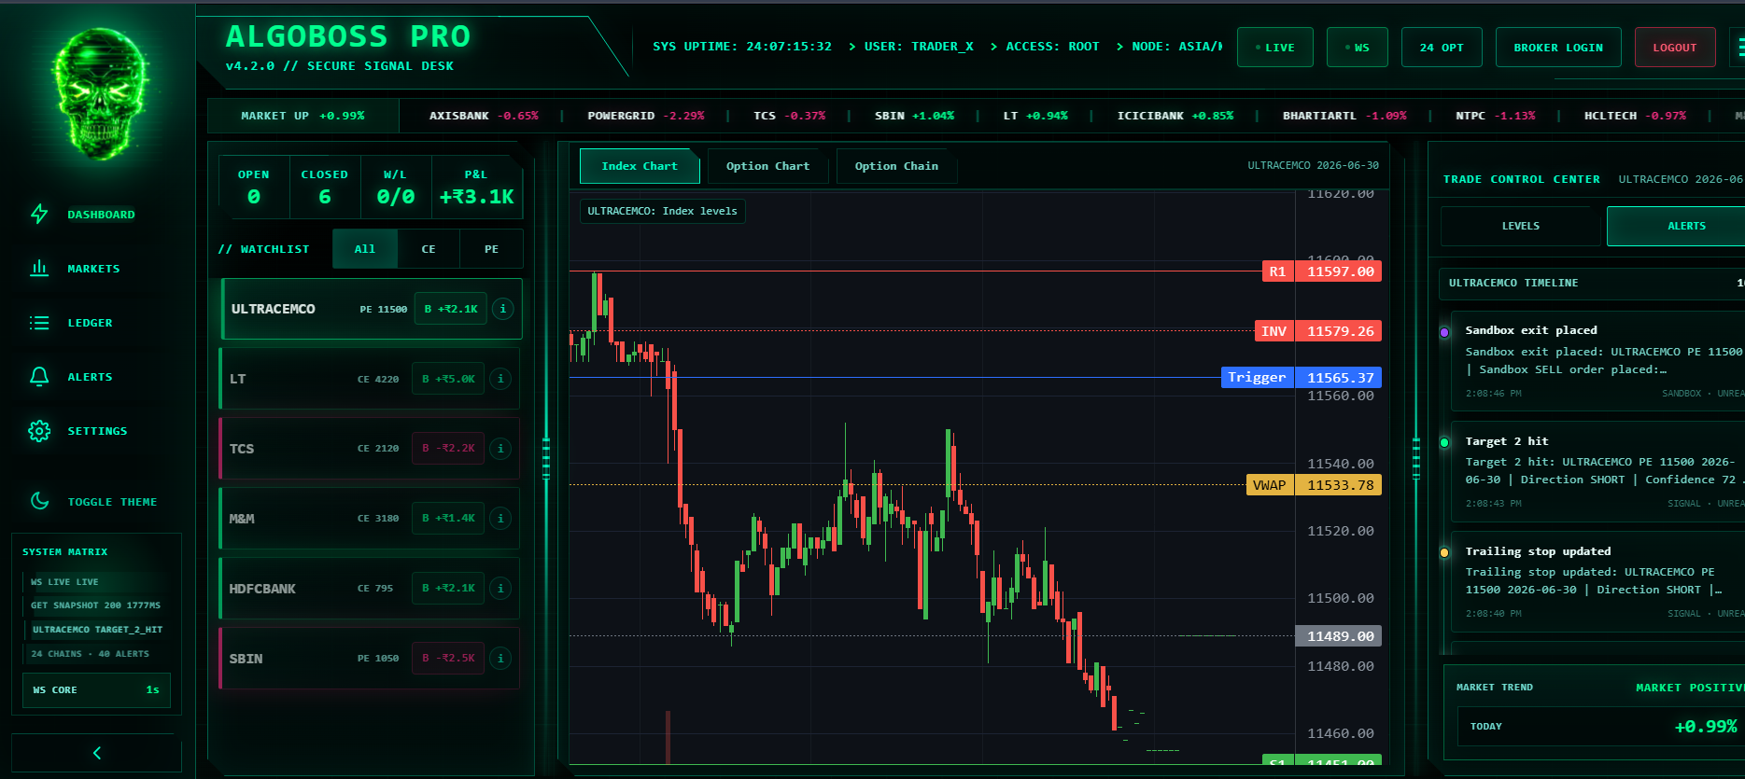
Task: Click the Market Trend Today +0.99% box
Action: [1602, 726]
